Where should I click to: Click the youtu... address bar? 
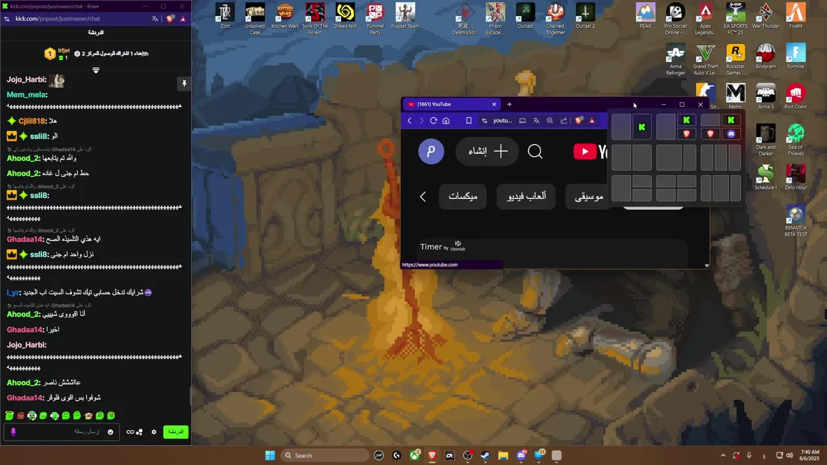(503, 121)
